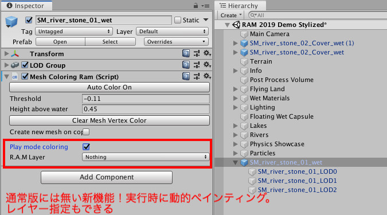Click the Add Component button
The width and height of the screenshot is (387, 215).
point(107,177)
